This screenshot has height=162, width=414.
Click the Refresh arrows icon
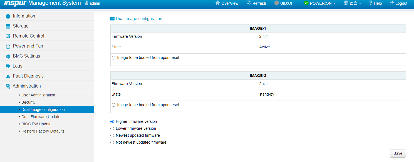[249, 3]
